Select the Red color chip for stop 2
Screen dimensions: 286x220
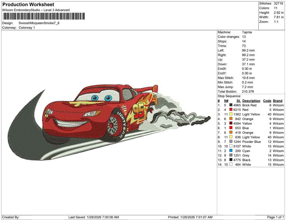pos(231,110)
